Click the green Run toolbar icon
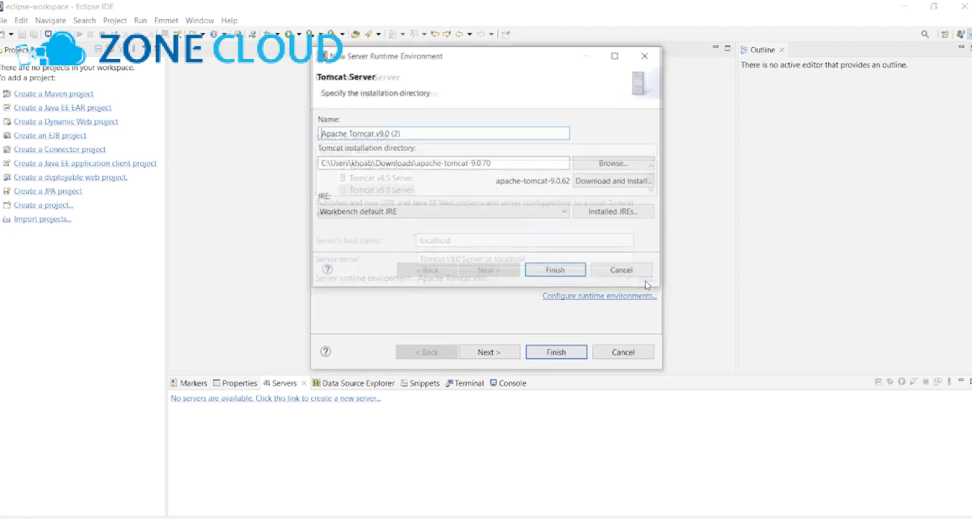This screenshot has height=519, width=972. [x=288, y=34]
